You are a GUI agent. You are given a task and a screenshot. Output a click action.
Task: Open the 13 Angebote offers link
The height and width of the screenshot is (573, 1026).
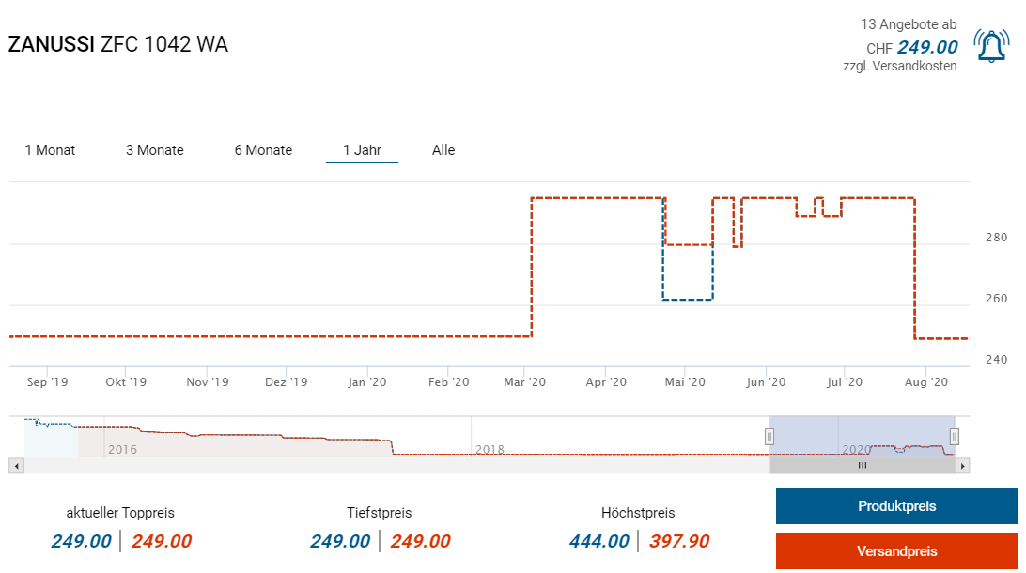[907, 24]
